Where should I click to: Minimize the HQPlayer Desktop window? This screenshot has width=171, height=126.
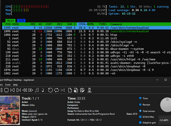point(157,80)
